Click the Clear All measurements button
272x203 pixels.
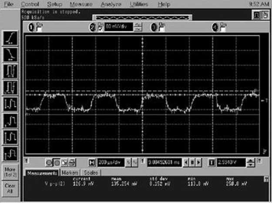10,188
